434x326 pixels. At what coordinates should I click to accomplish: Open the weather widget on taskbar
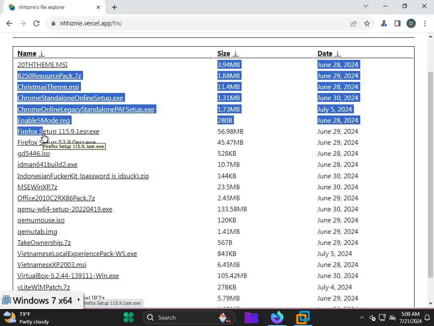[26, 318]
